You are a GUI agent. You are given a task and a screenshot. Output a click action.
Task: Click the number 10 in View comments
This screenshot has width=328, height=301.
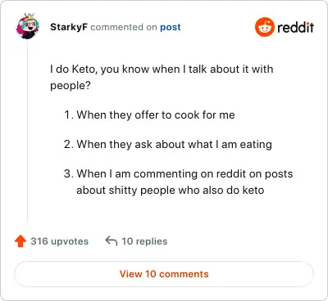(x=150, y=274)
